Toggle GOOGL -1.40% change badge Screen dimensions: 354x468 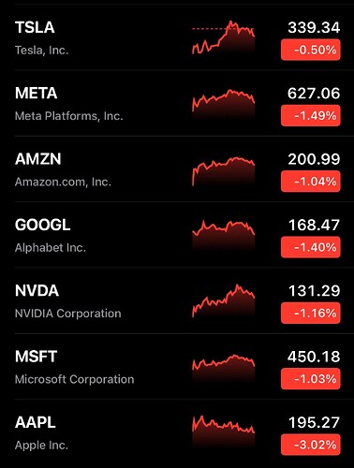[x=311, y=247]
